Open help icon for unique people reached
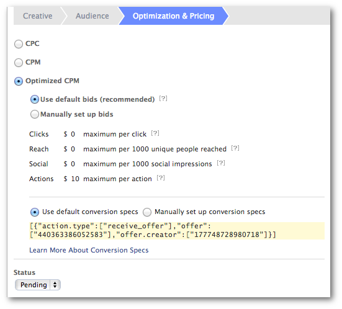This screenshot has width=342, height=309. 235,148
